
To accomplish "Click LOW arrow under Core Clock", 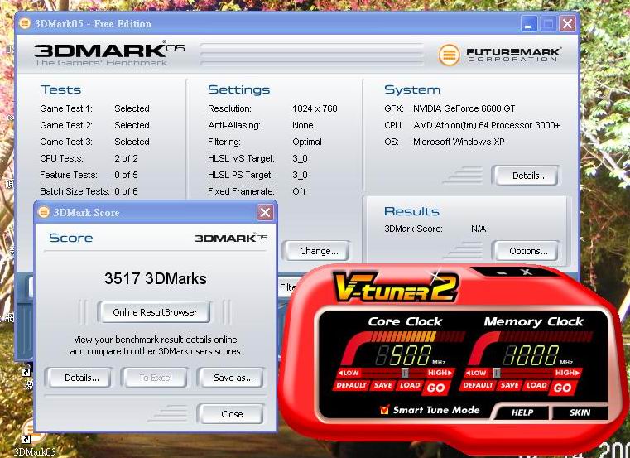I will coord(349,373).
